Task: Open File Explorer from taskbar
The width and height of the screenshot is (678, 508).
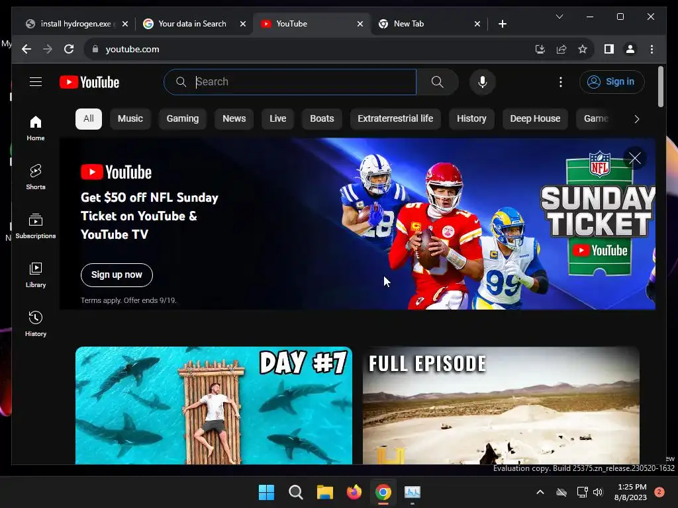Action: (324, 492)
